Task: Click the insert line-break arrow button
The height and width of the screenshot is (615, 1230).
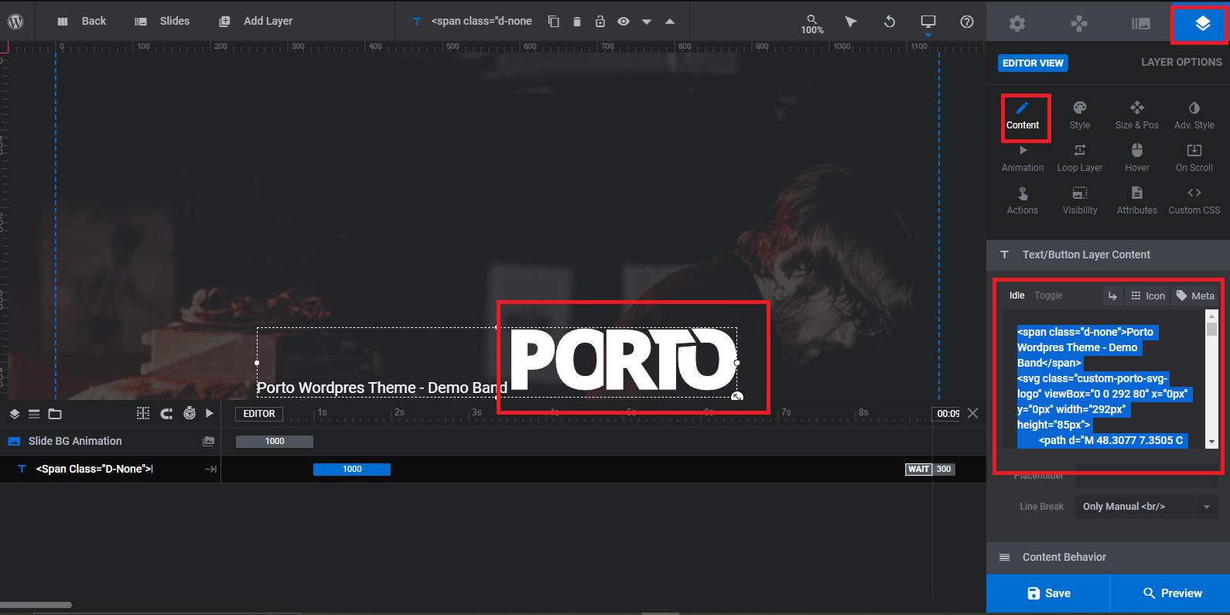Action: tap(1112, 296)
